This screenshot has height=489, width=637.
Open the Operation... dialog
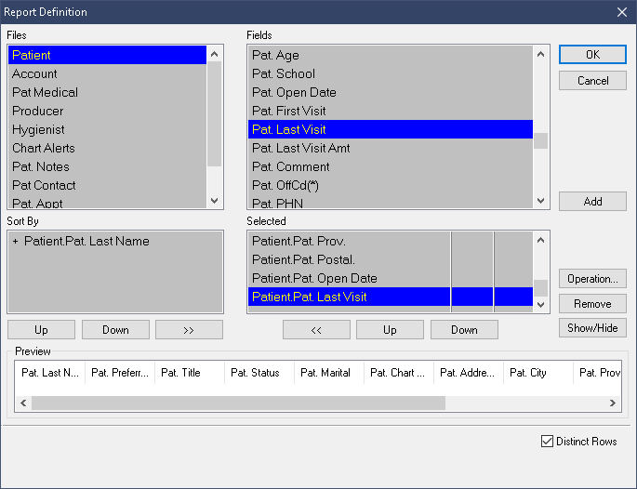point(592,279)
